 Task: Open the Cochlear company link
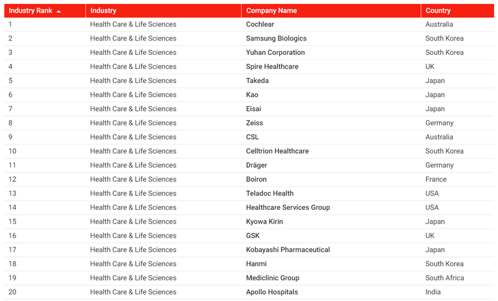260,24
